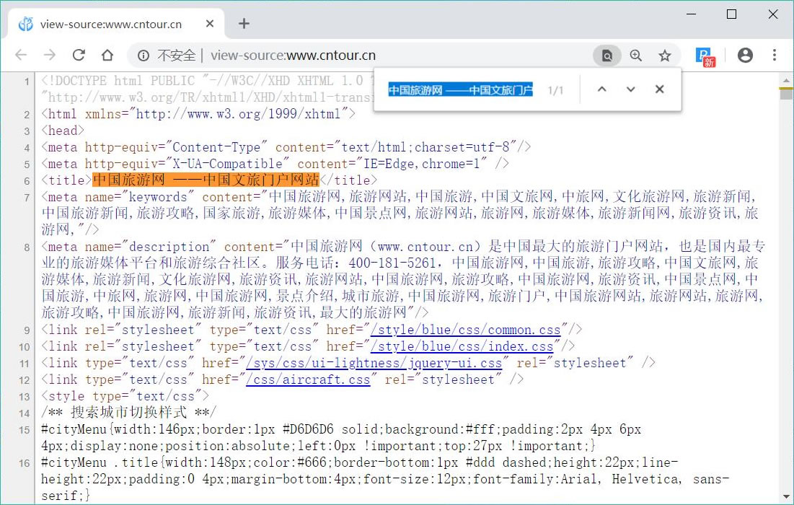
Task: Maximize the browser window
Action: coord(732,14)
